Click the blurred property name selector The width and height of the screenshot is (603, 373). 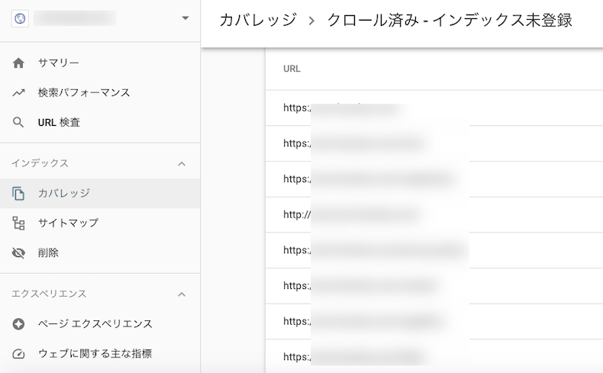click(x=75, y=18)
